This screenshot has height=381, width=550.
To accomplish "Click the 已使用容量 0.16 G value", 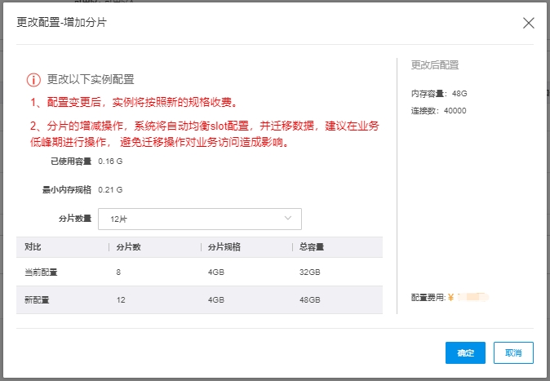I will tap(110, 162).
